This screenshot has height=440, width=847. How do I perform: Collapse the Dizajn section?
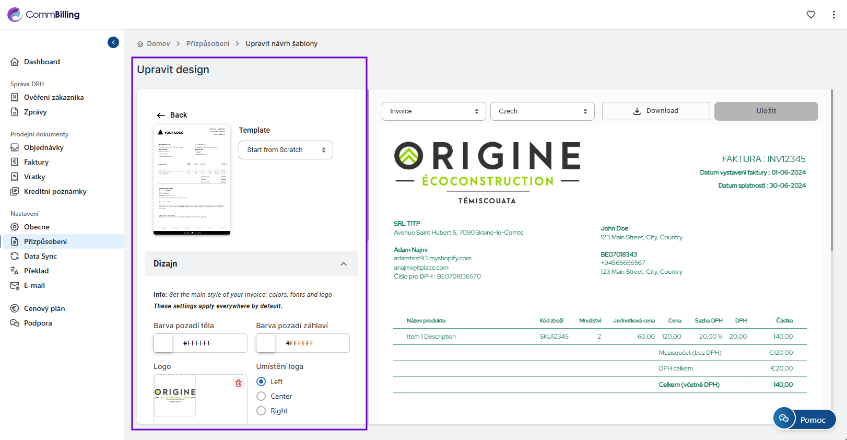tap(343, 264)
